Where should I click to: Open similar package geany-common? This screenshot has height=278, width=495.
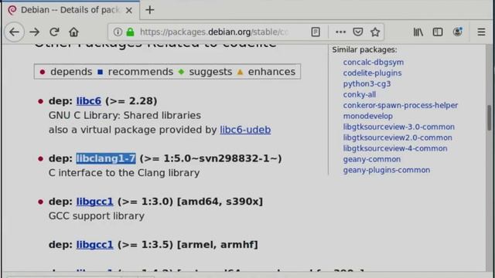(372, 159)
